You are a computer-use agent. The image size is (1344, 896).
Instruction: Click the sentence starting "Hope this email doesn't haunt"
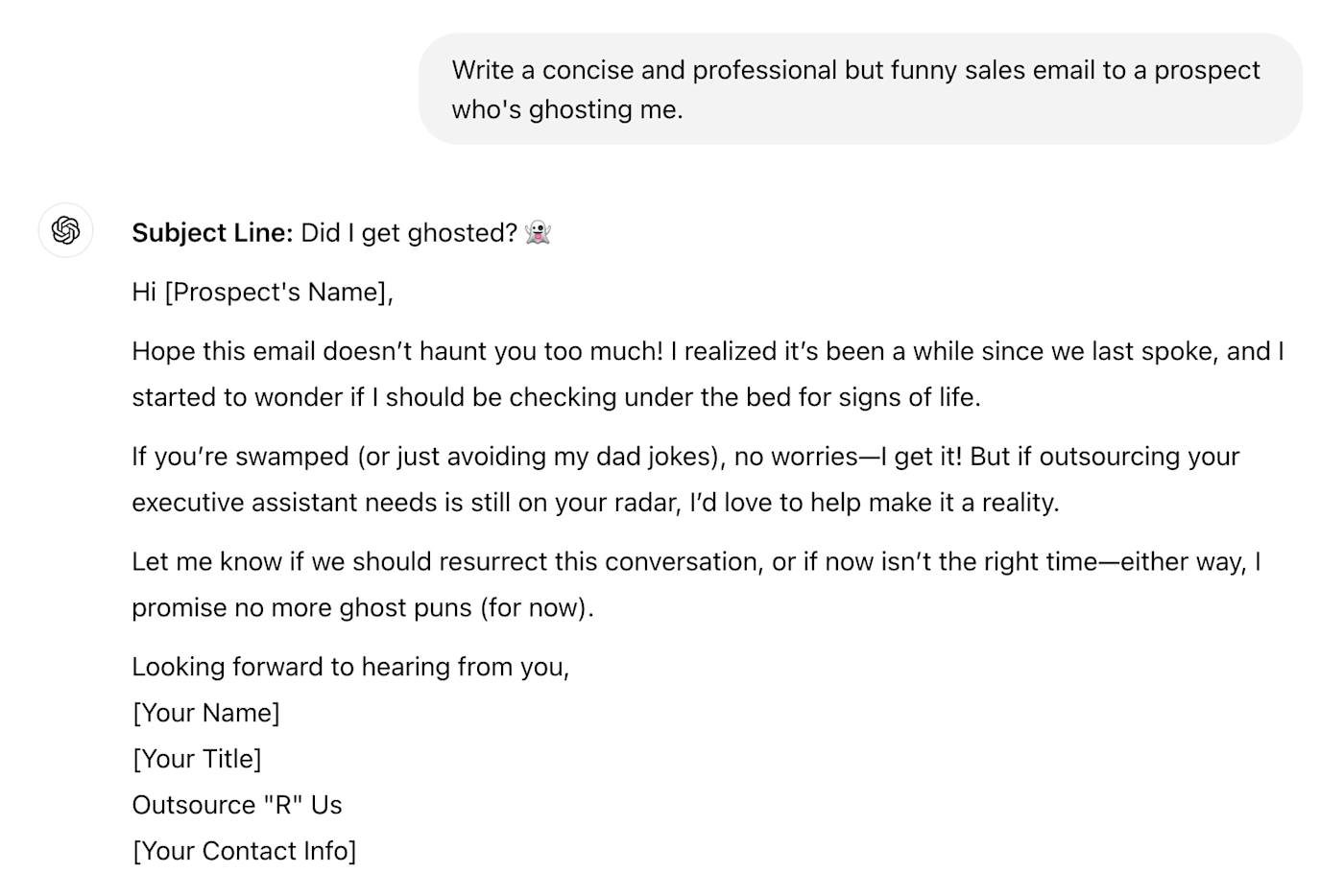pyautogui.click(x=397, y=351)
